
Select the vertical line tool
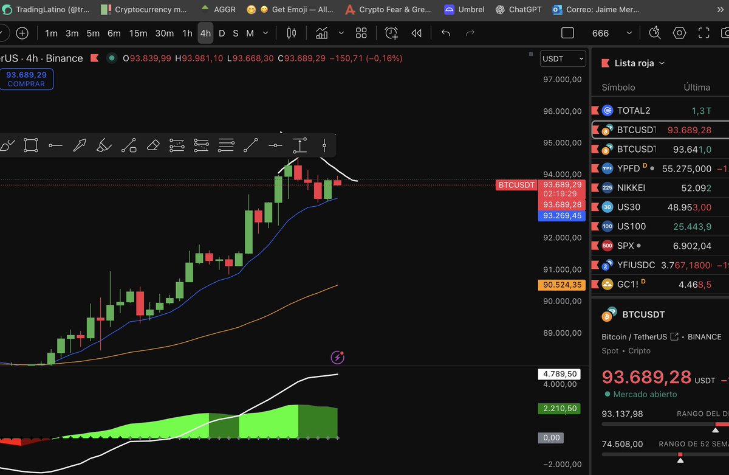click(324, 145)
